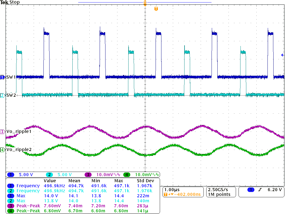This screenshot has width=285, height=214.
Task: Click the channel 1 arrow marker beside SW1
Action: (x=2, y=77)
